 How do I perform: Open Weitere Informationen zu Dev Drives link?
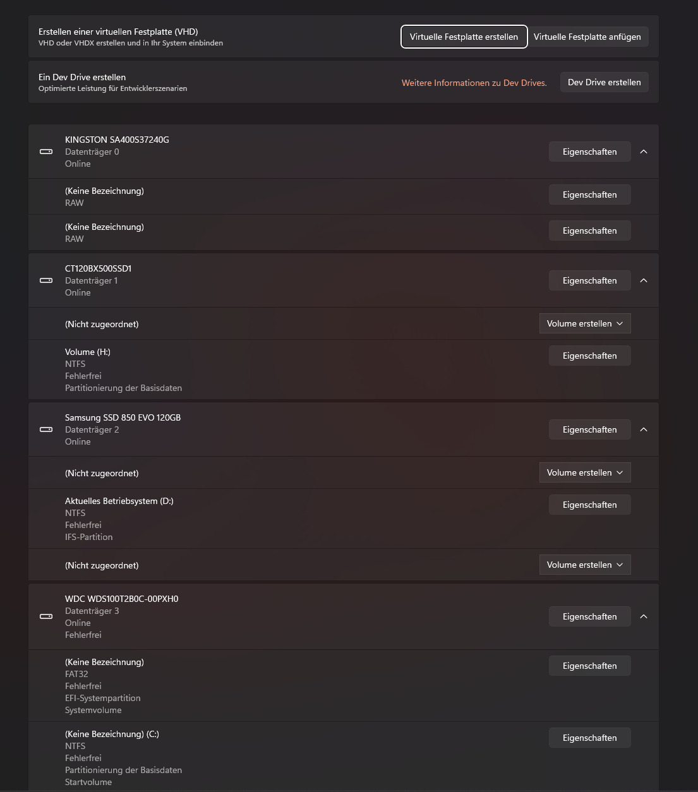(474, 83)
